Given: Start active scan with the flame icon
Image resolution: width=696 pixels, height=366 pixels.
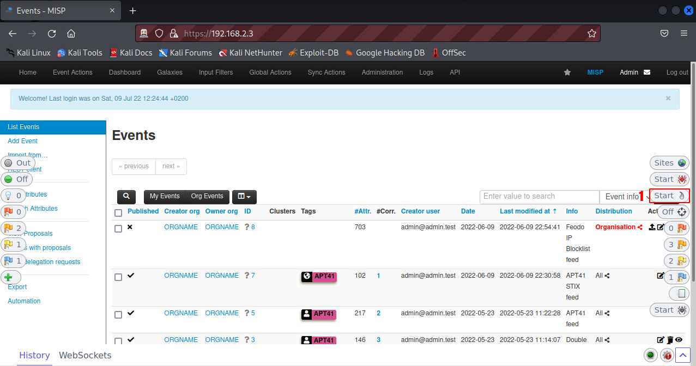Looking at the screenshot, I should pos(669,196).
